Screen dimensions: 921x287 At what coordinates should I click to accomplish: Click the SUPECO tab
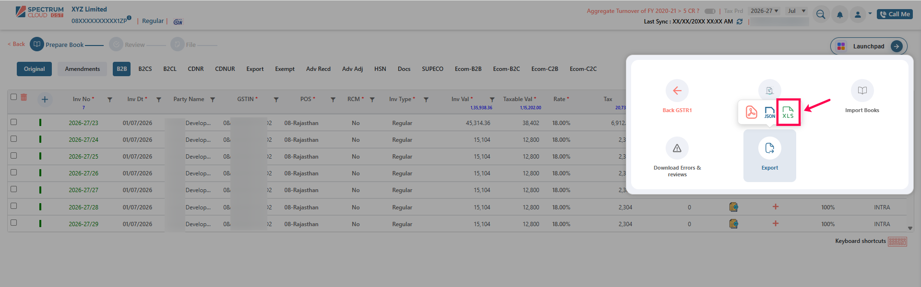[432, 69]
